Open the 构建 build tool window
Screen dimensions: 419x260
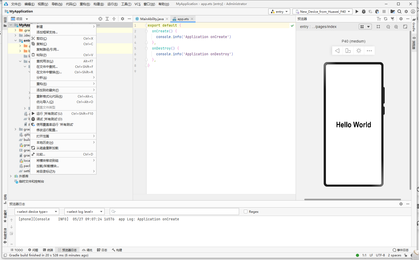pyautogui.click(x=117, y=250)
